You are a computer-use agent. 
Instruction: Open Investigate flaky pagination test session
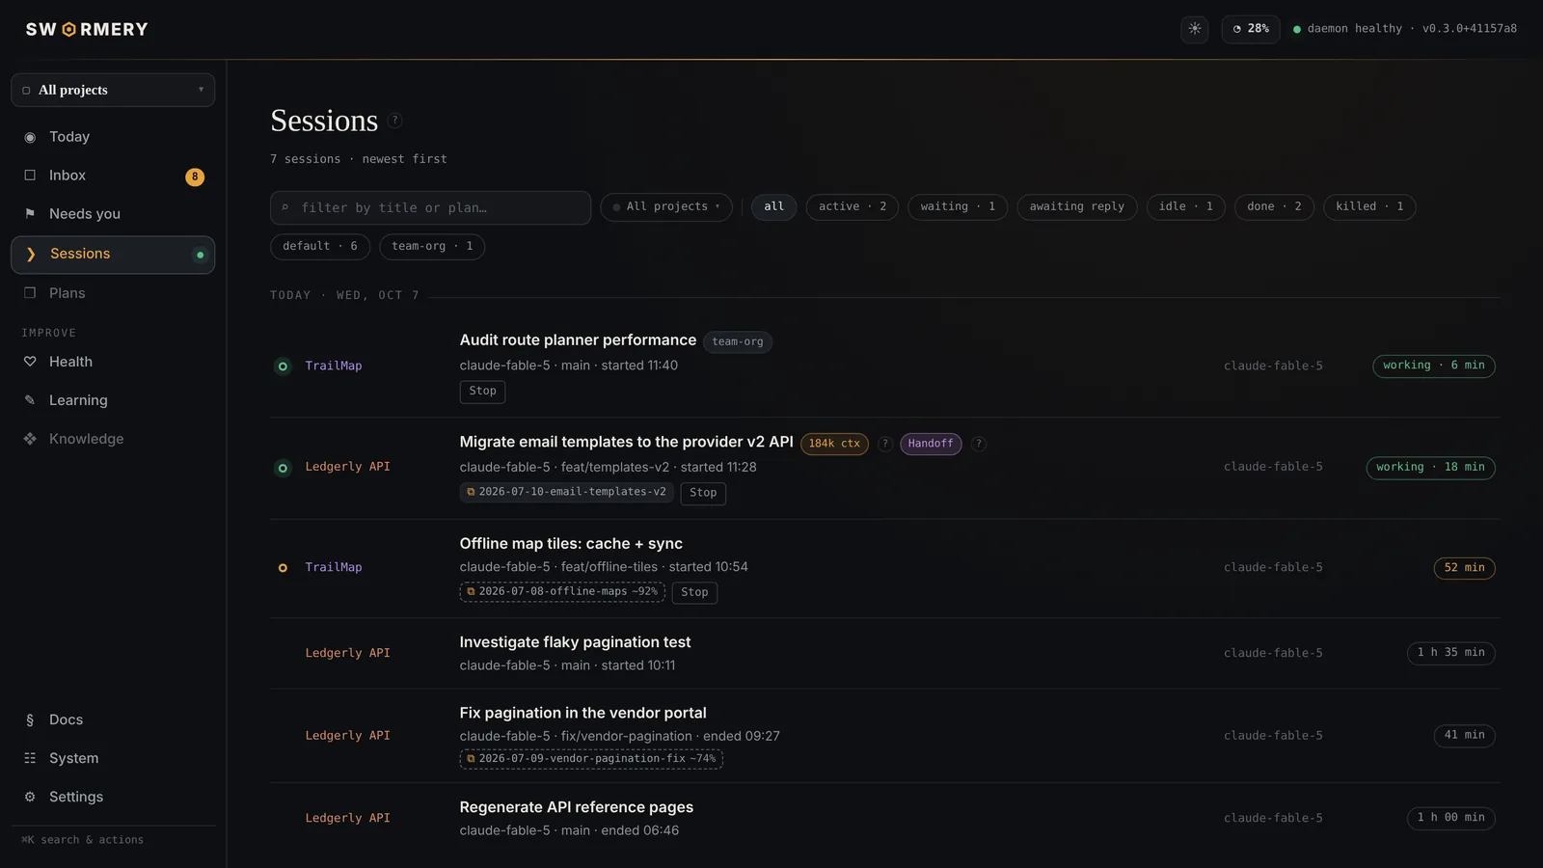[x=575, y=642]
